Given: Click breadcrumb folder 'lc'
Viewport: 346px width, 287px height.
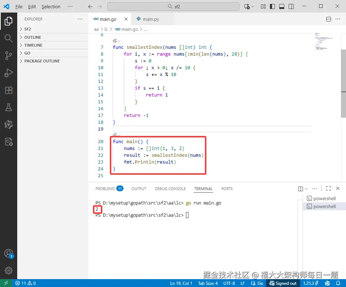Looking at the screenshot, I should tap(106, 29).
